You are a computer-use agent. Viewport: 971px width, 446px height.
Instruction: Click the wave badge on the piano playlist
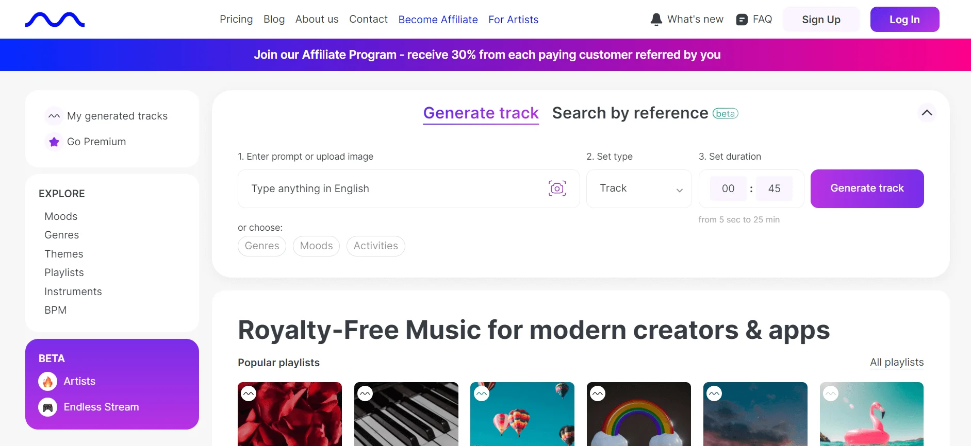[365, 394]
